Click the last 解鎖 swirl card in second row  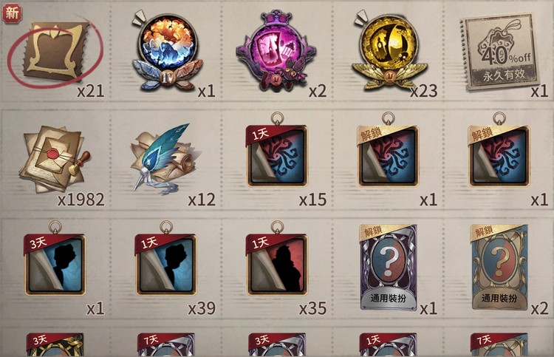(499, 155)
